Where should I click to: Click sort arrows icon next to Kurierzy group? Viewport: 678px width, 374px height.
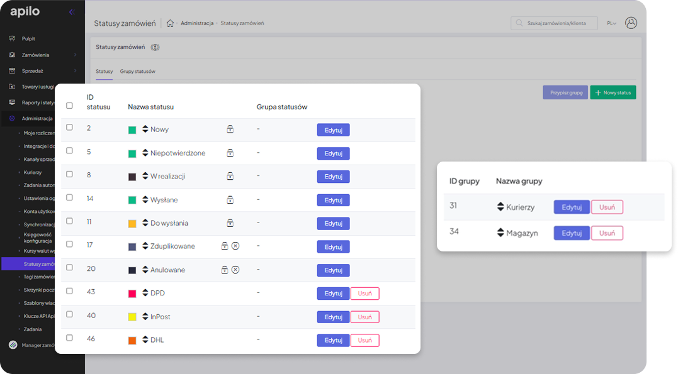(500, 207)
